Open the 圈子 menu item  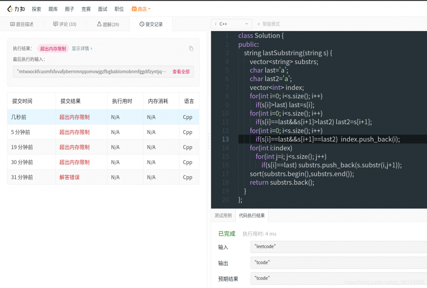coord(70,9)
